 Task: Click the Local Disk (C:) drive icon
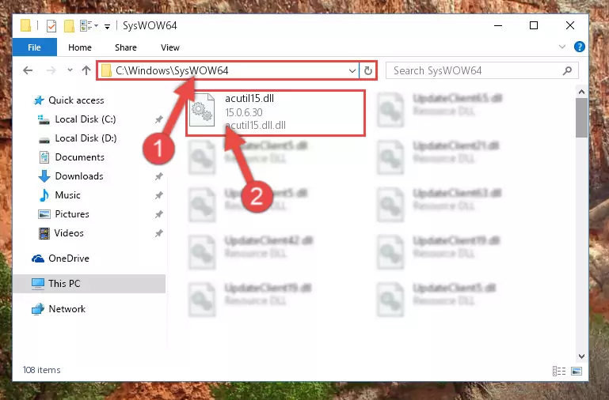coord(44,120)
